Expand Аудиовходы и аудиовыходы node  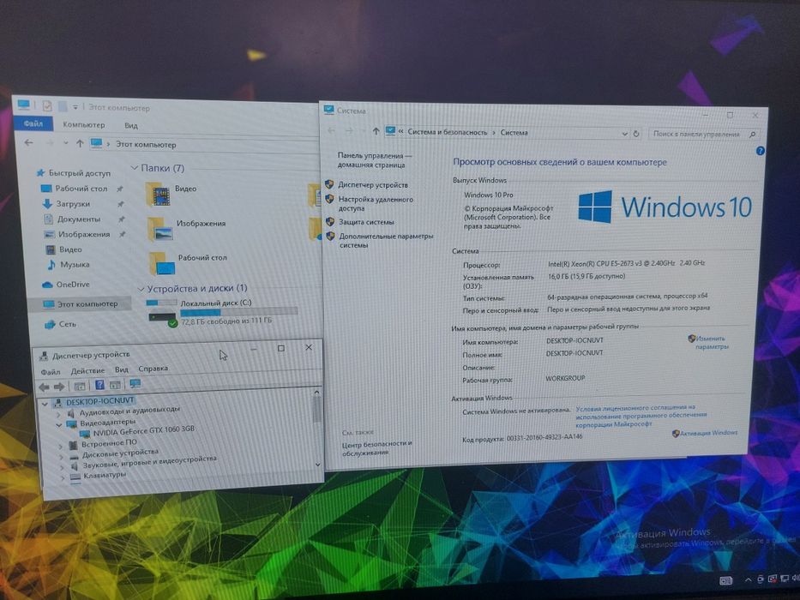pyautogui.click(x=58, y=414)
